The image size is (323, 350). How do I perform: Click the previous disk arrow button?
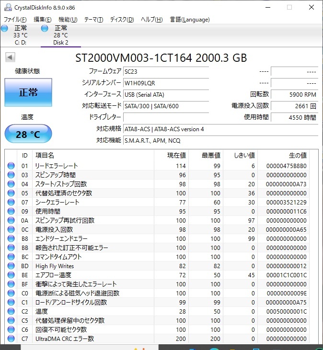click(10, 57)
